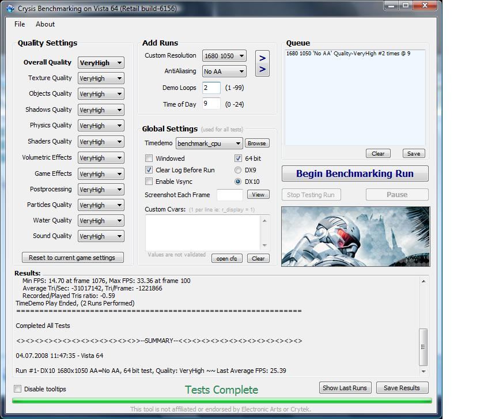This screenshot has width=484, height=419.
Task: Click the Screenshot Each Frame field
Action: [x=230, y=195]
